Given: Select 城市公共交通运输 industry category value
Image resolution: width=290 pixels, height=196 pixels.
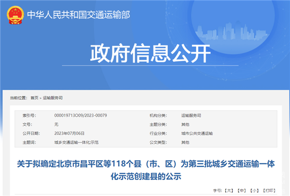Looking at the screenshot, I should click(197, 134).
